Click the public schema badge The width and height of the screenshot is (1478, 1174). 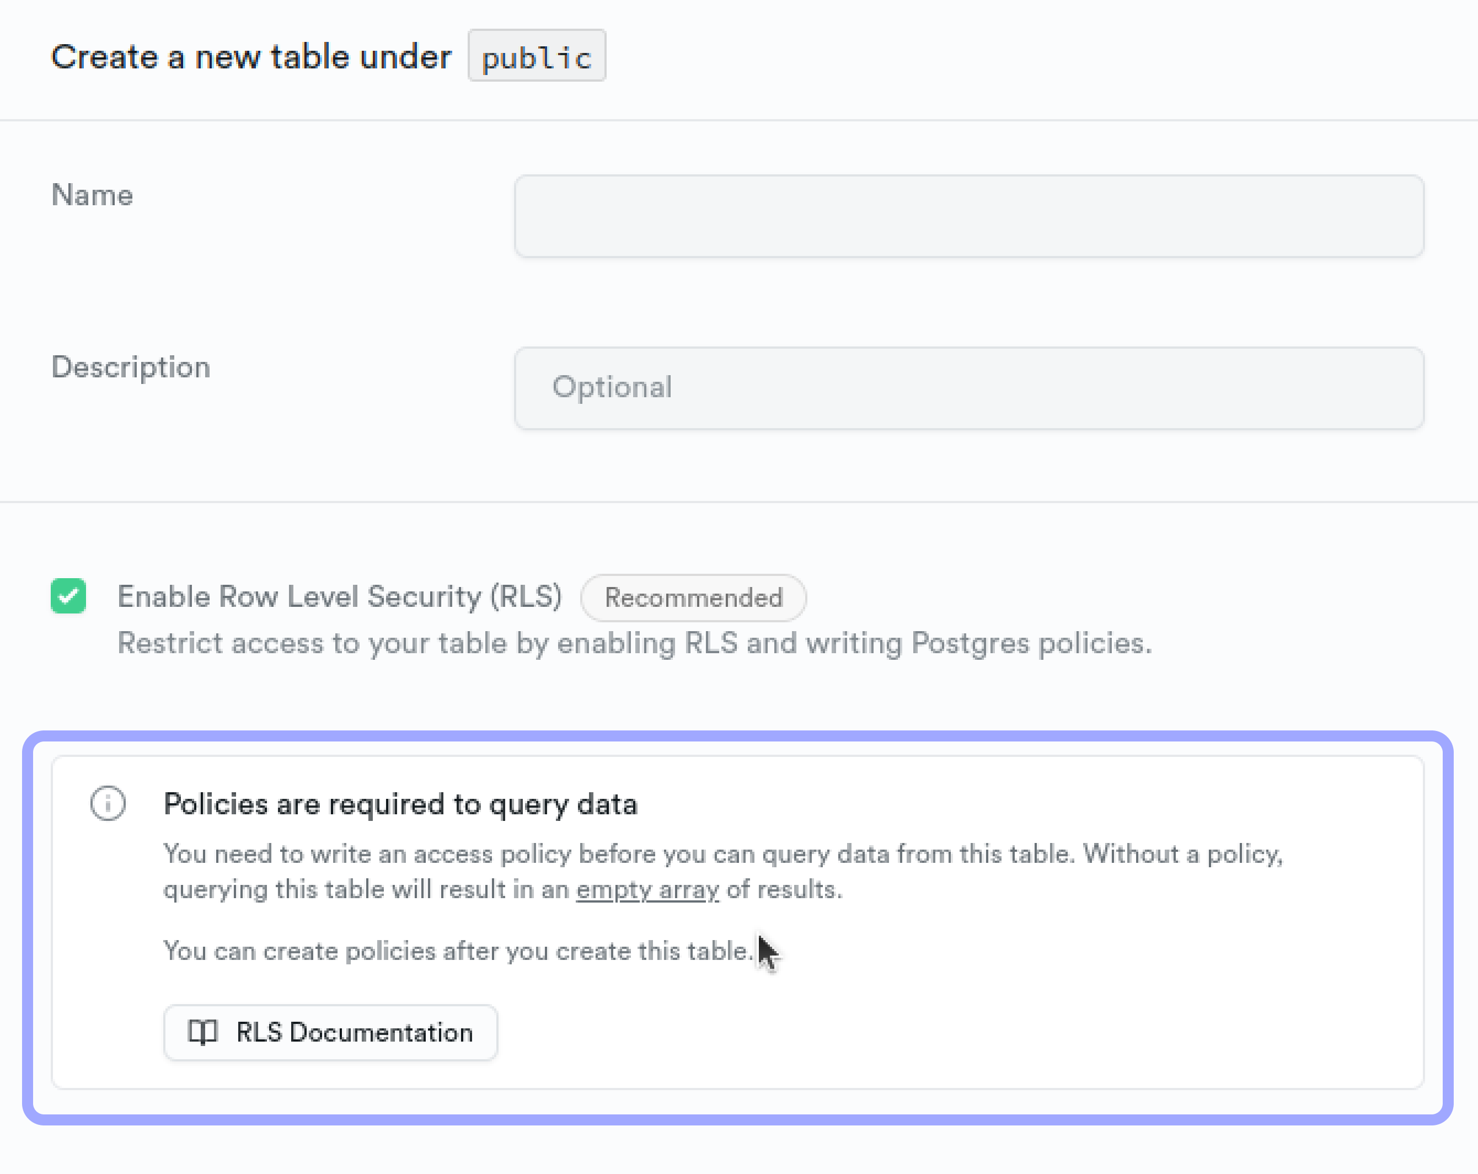pyautogui.click(x=537, y=57)
